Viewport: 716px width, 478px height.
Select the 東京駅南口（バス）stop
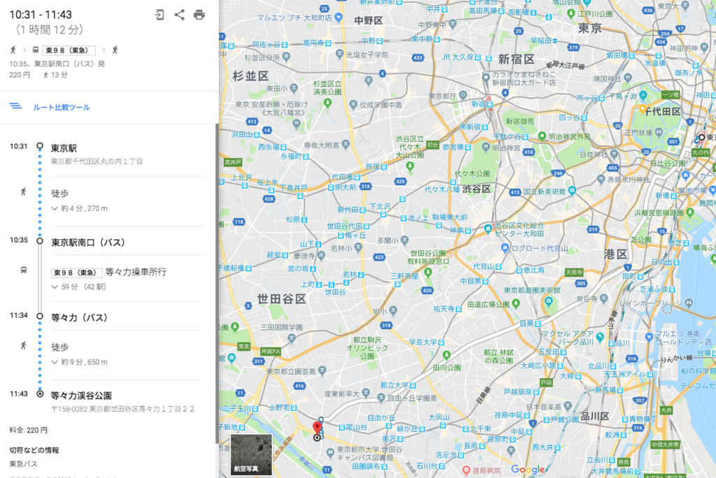88,242
